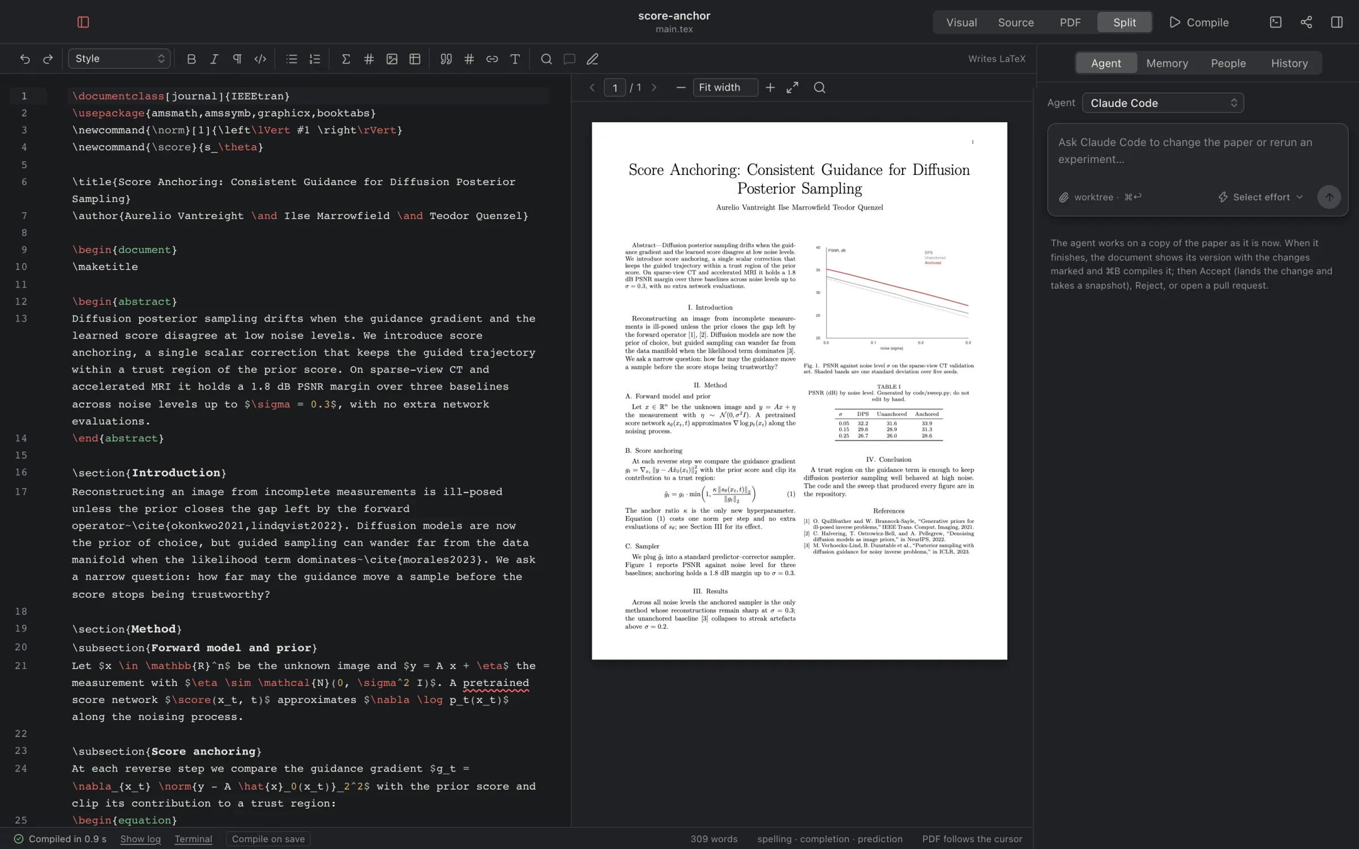Open the terminal panel icon in the header
Viewport: 1359px width, 849px height.
[x=1276, y=22]
